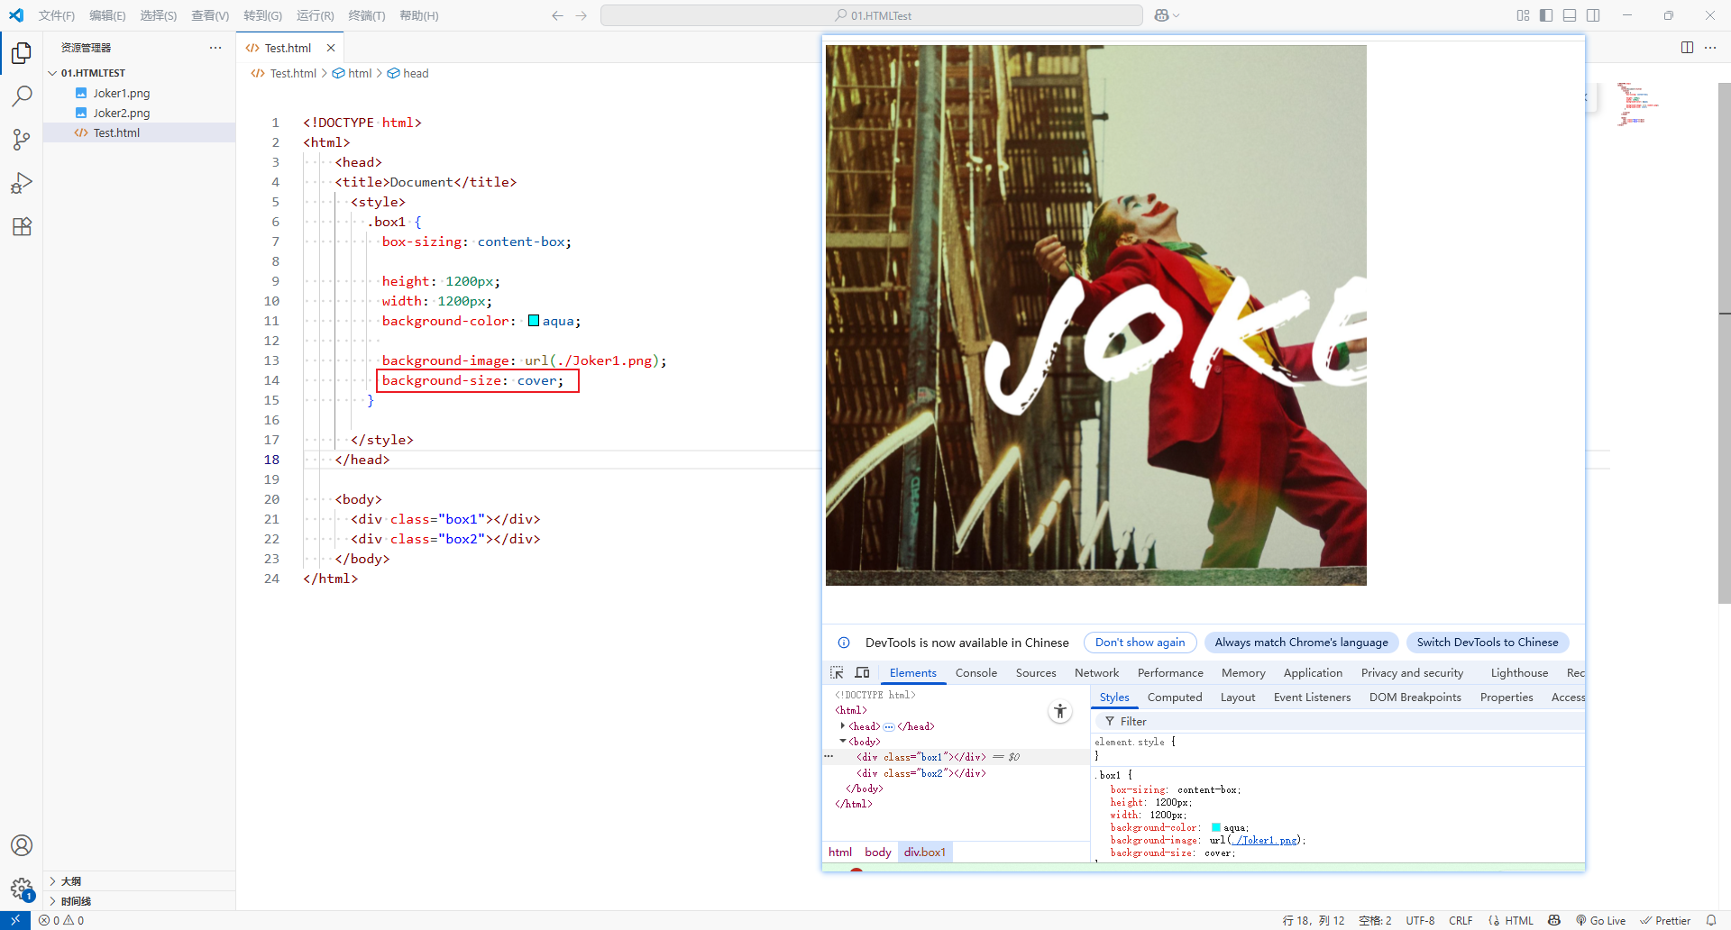Open the Computed styles tab
Image resolution: width=1731 pixels, height=930 pixels.
click(x=1175, y=697)
